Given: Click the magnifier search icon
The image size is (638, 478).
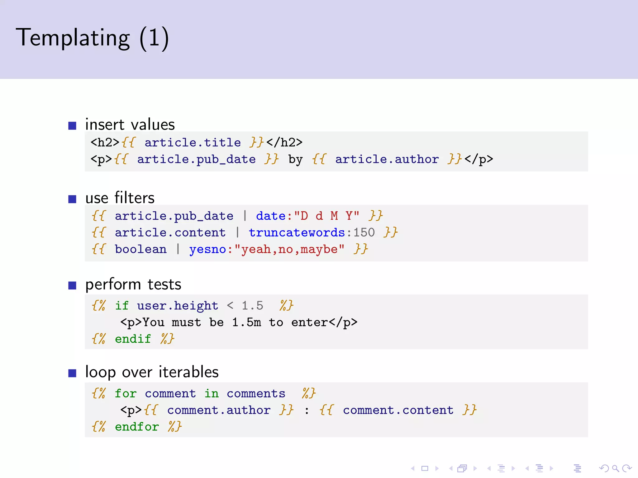Looking at the screenshot, I should 615,468.
